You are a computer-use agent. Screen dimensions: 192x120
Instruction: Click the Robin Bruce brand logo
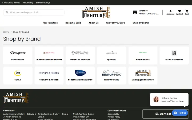pos(143,53)
